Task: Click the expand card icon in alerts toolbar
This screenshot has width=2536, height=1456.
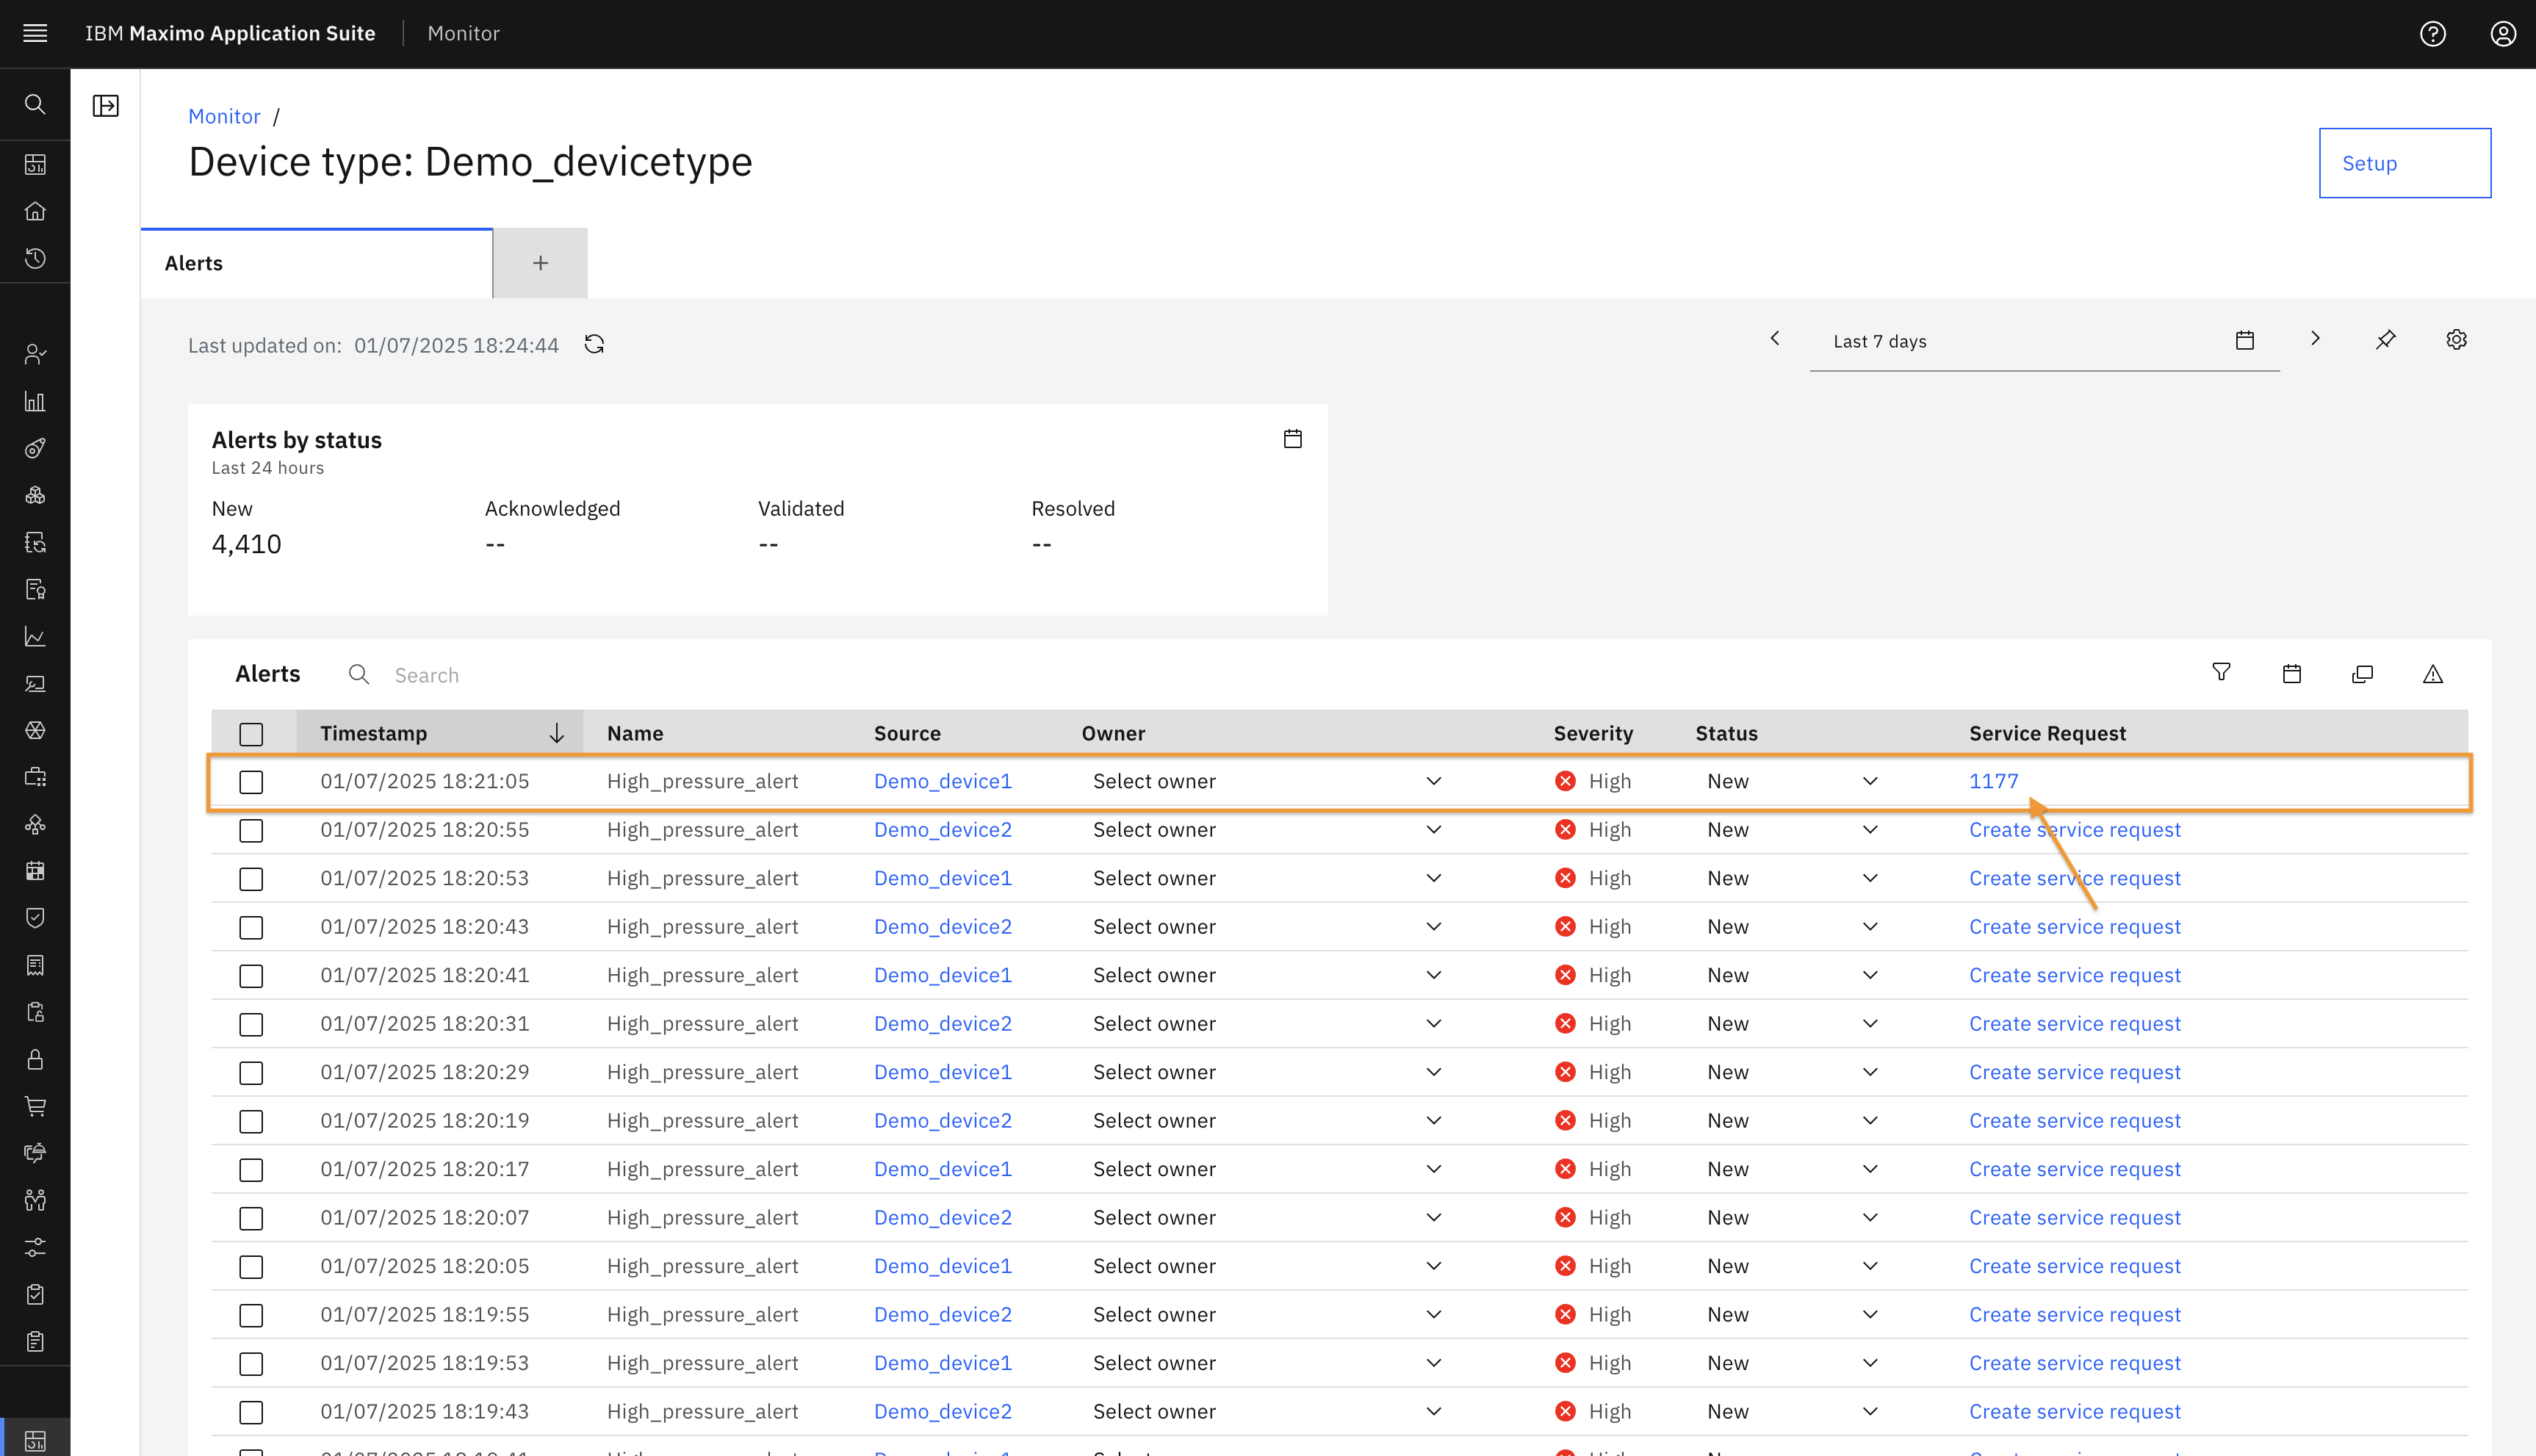Action: 2362,674
